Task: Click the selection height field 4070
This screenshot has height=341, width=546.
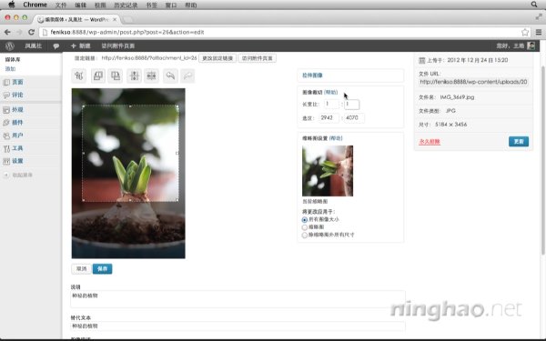Action: pyautogui.click(x=354, y=118)
